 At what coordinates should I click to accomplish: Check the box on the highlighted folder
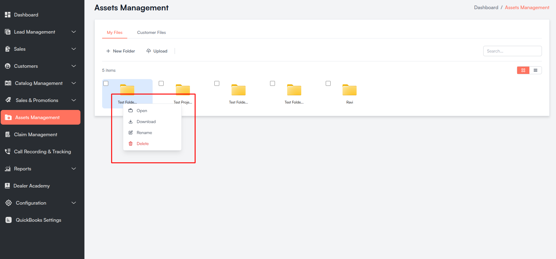106,83
